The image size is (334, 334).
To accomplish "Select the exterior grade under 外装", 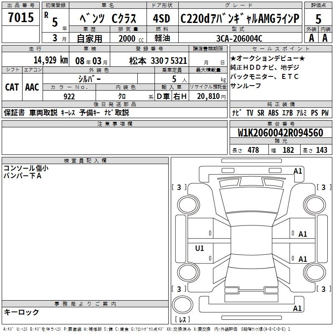I will [x=311, y=38].
